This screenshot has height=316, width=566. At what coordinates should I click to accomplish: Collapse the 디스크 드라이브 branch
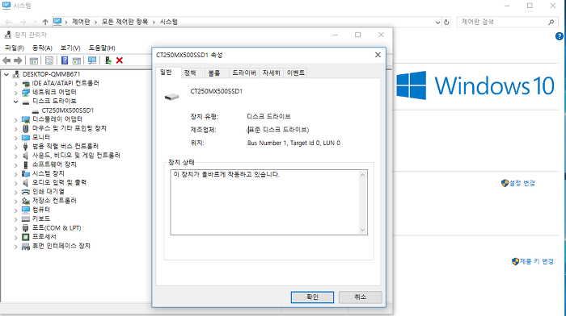tap(15, 102)
